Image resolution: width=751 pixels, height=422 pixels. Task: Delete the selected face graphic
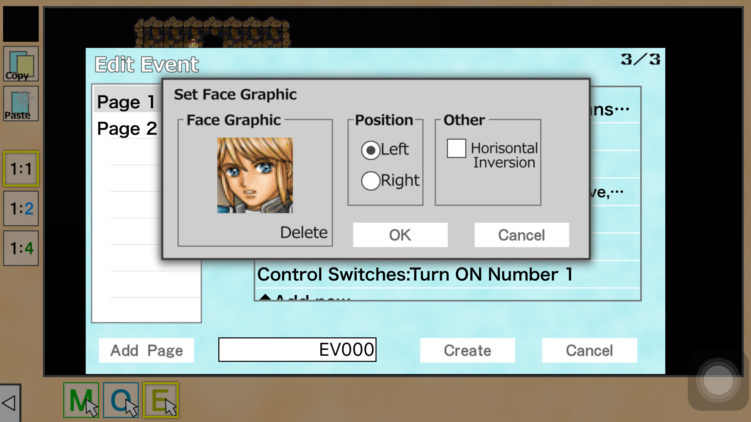[x=303, y=233]
